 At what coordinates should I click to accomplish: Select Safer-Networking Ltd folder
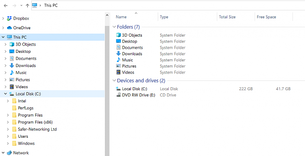coord(37,129)
